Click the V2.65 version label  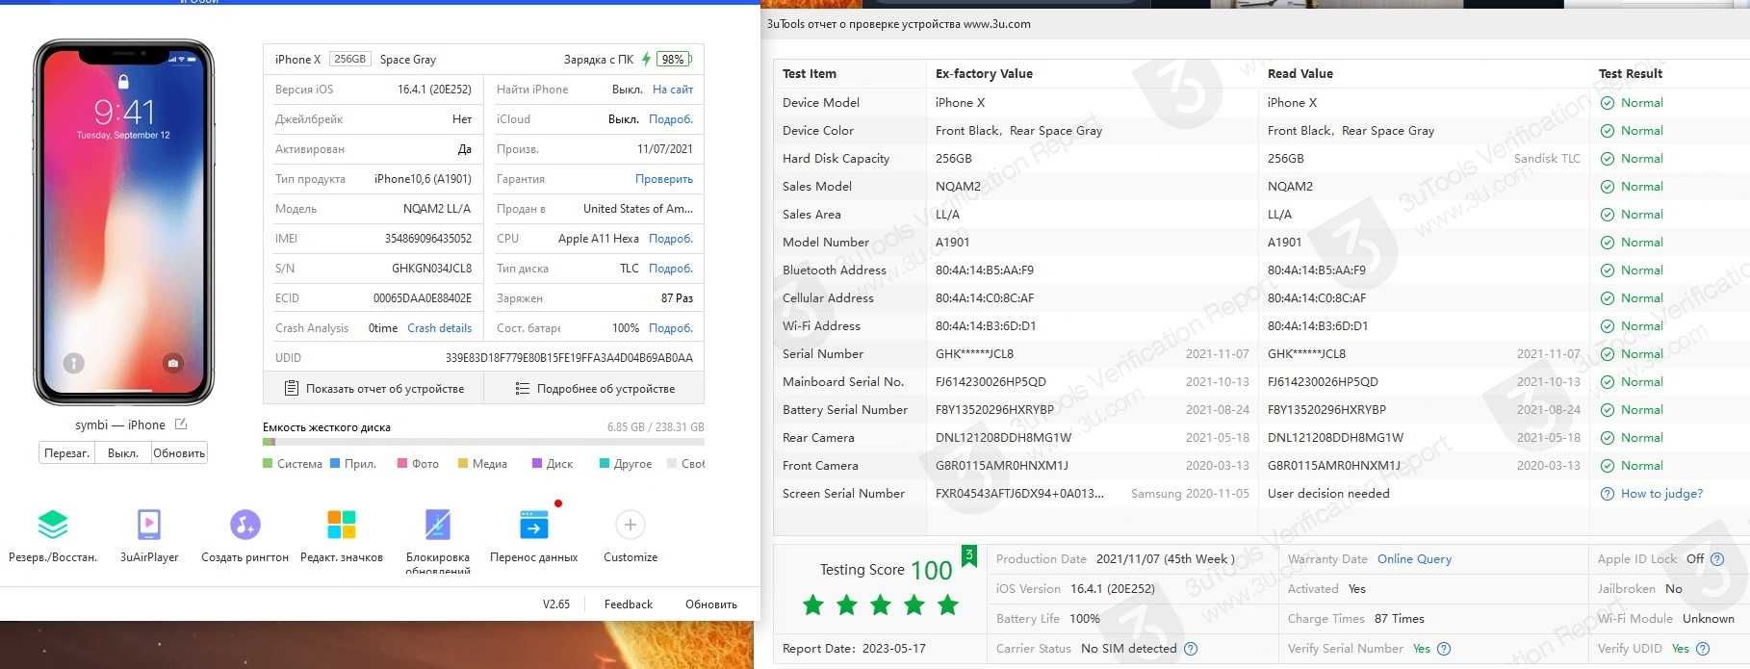coord(555,605)
